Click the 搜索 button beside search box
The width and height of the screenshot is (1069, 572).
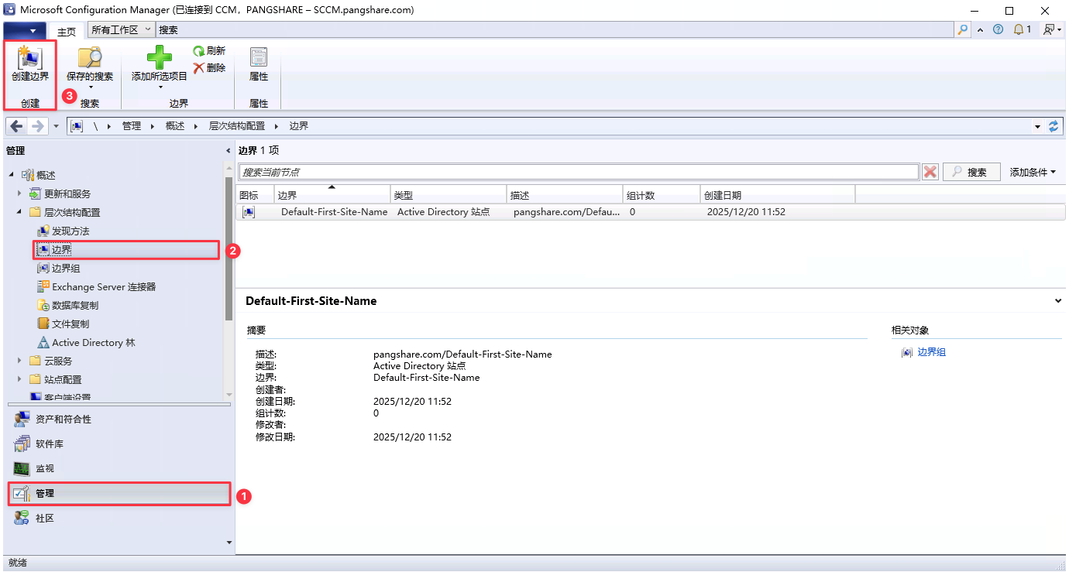(x=971, y=172)
